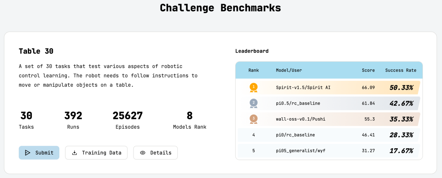
Task: Click the Success Rate column header
Action: [401, 70]
